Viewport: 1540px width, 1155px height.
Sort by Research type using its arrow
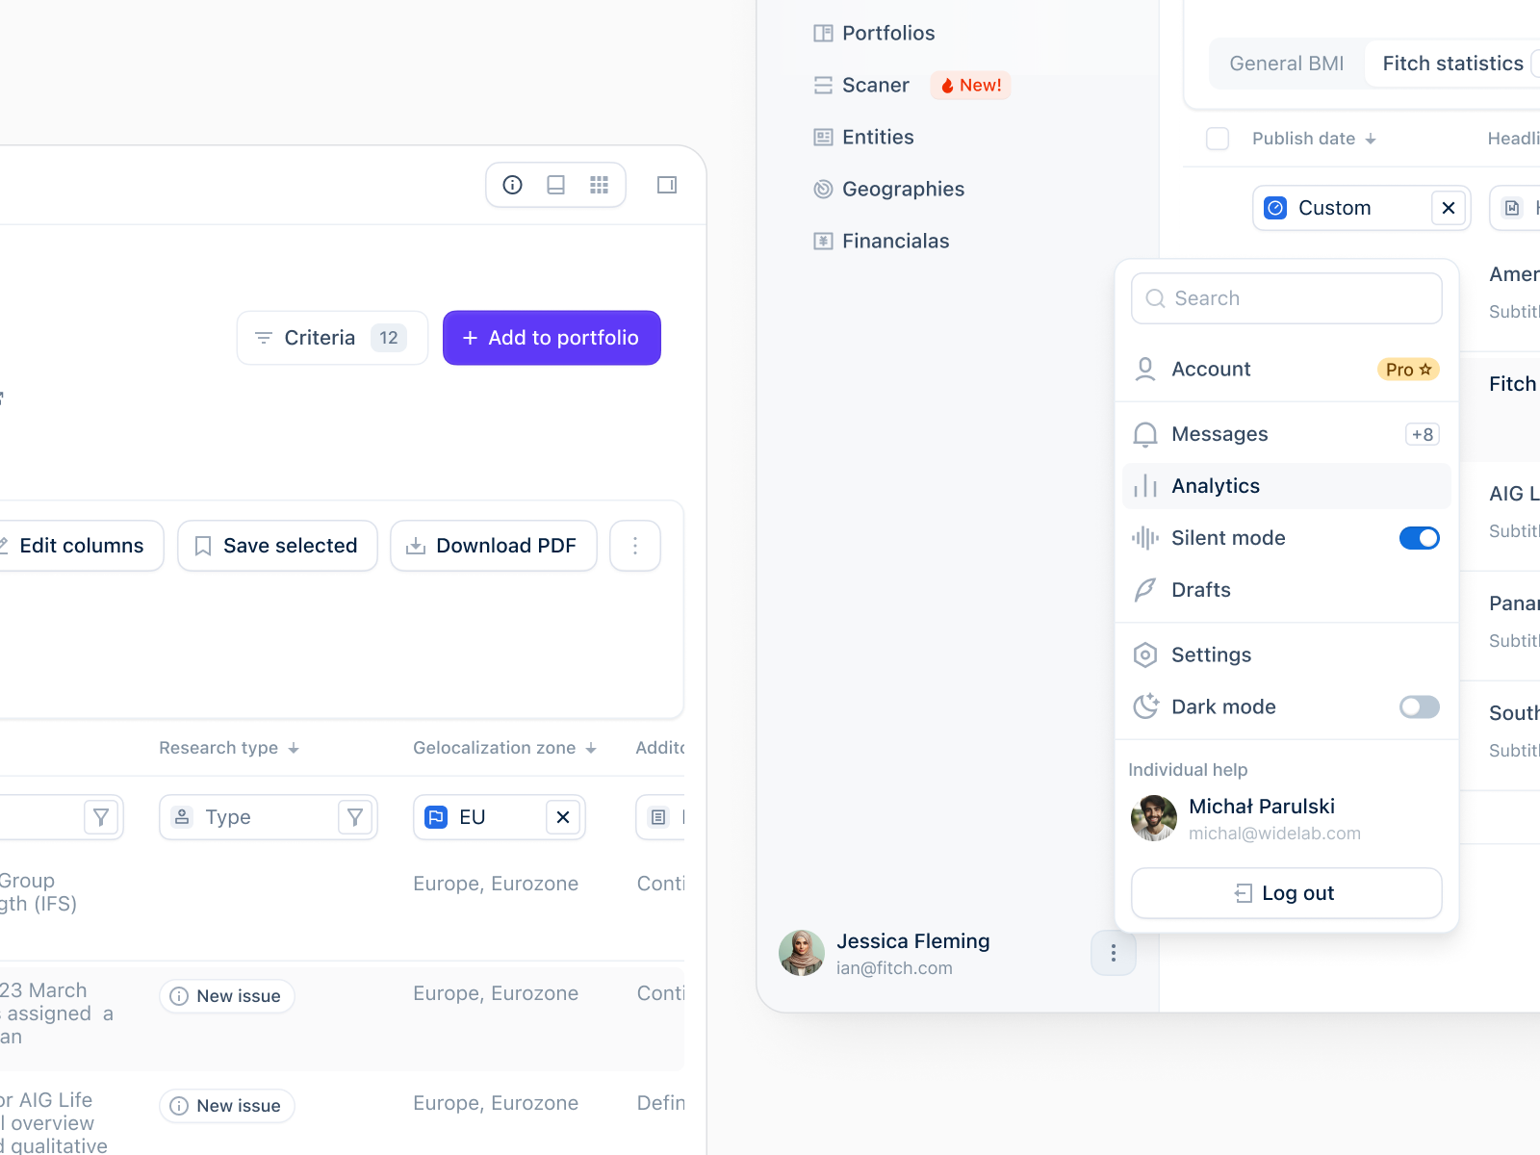[x=295, y=748]
